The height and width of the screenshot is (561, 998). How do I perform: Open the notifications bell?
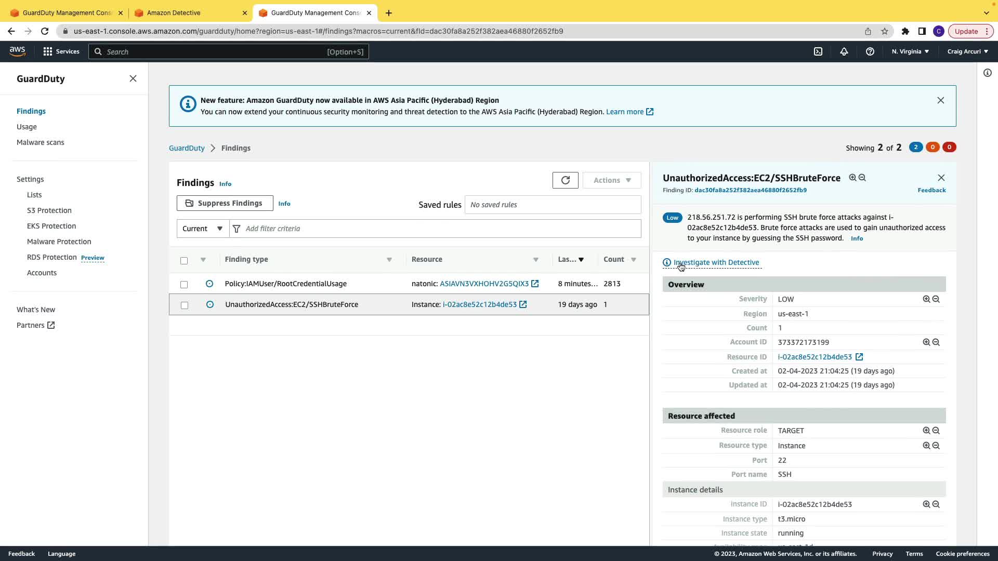[x=844, y=51]
